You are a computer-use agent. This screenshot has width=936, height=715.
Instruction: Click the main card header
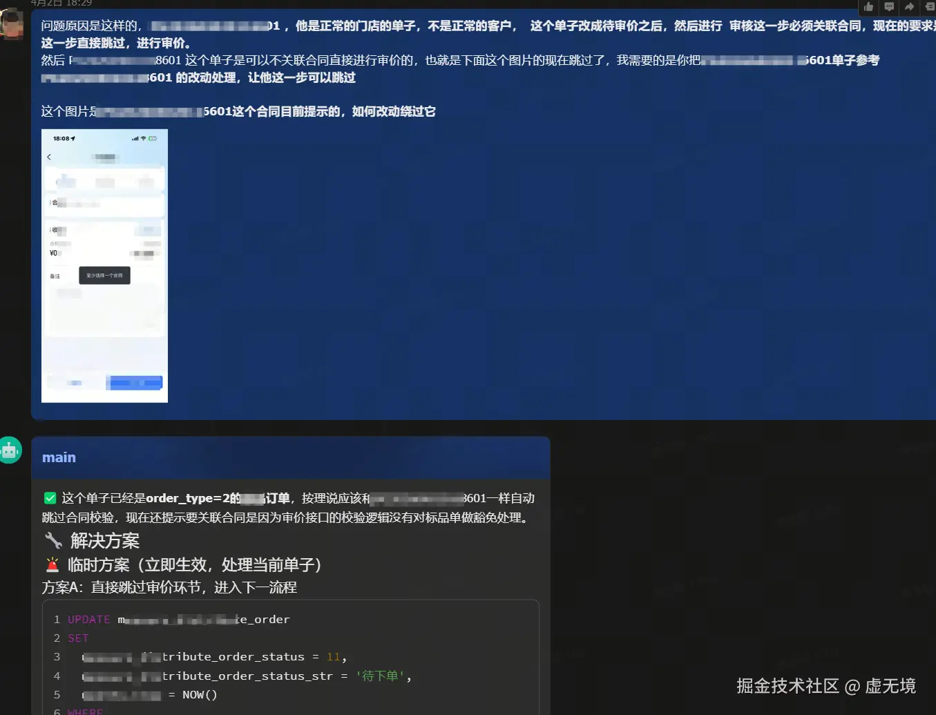(59, 457)
